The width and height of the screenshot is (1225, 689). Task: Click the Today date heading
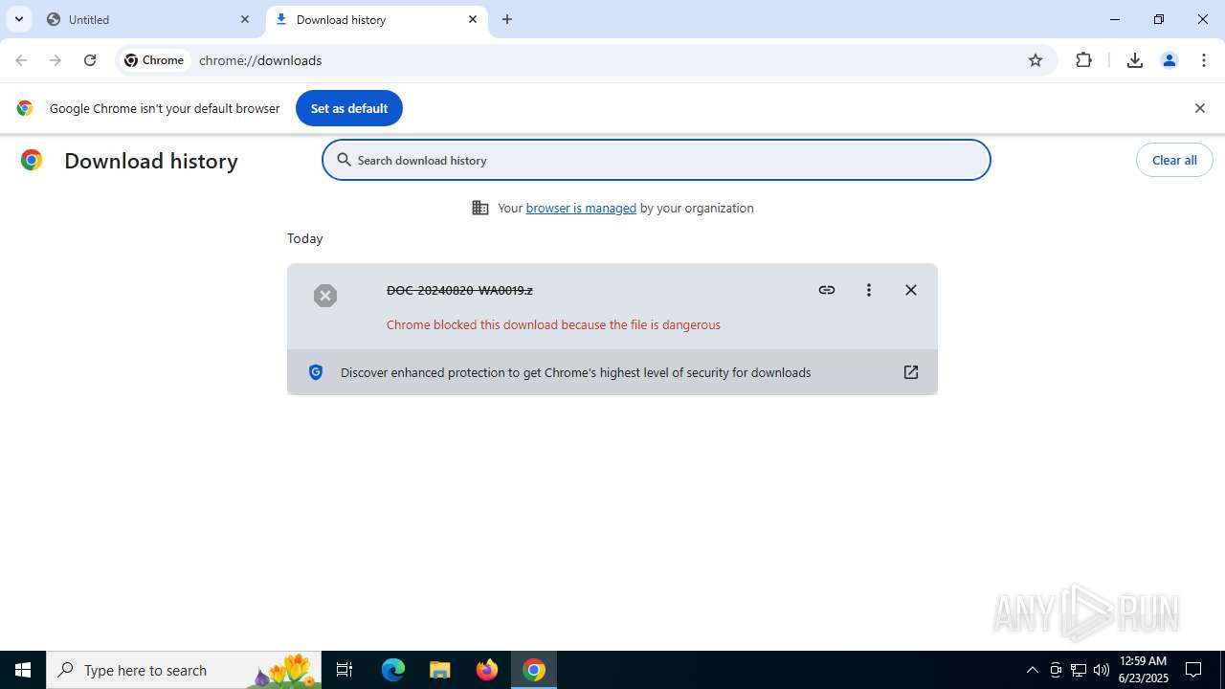pos(305,238)
